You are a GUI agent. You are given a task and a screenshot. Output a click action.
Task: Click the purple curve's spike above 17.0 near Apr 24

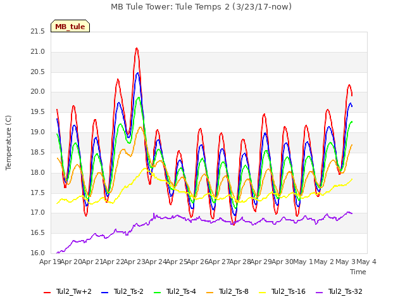click(x=154, y=214)
